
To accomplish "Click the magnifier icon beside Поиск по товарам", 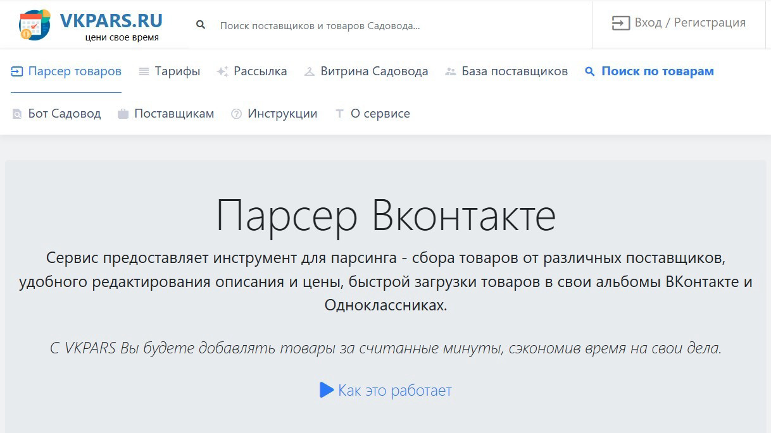I will coord(590,71).
